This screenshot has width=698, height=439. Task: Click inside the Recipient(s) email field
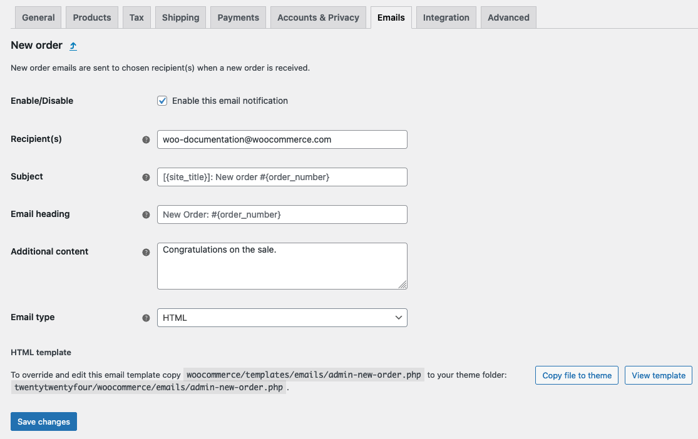(282, 139)
